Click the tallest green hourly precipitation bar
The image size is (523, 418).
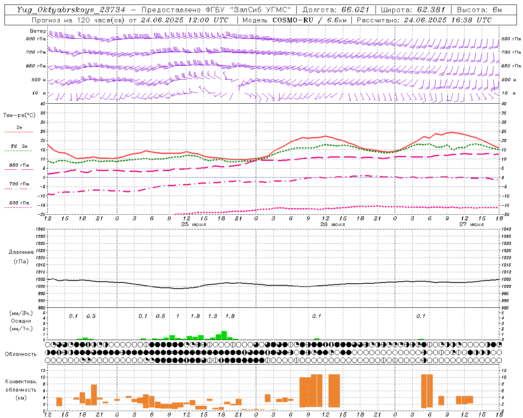pos(224,335)
